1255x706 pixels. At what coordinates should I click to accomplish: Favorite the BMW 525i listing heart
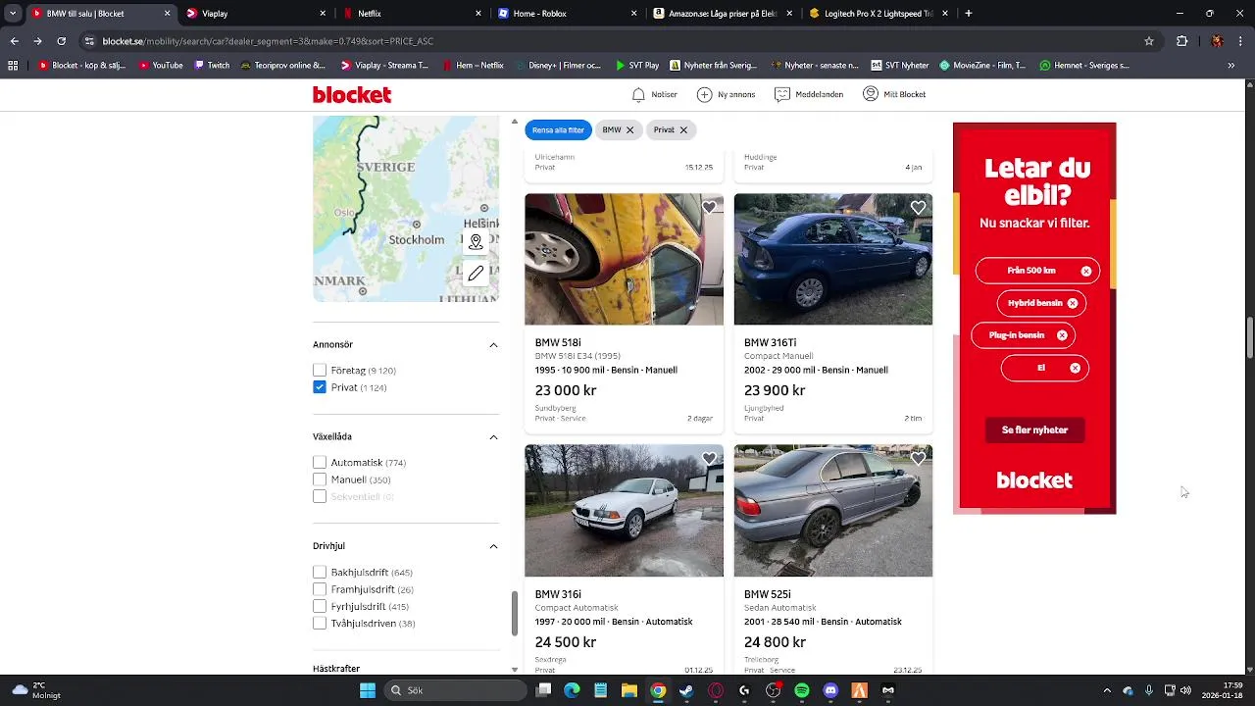point(918,459)
